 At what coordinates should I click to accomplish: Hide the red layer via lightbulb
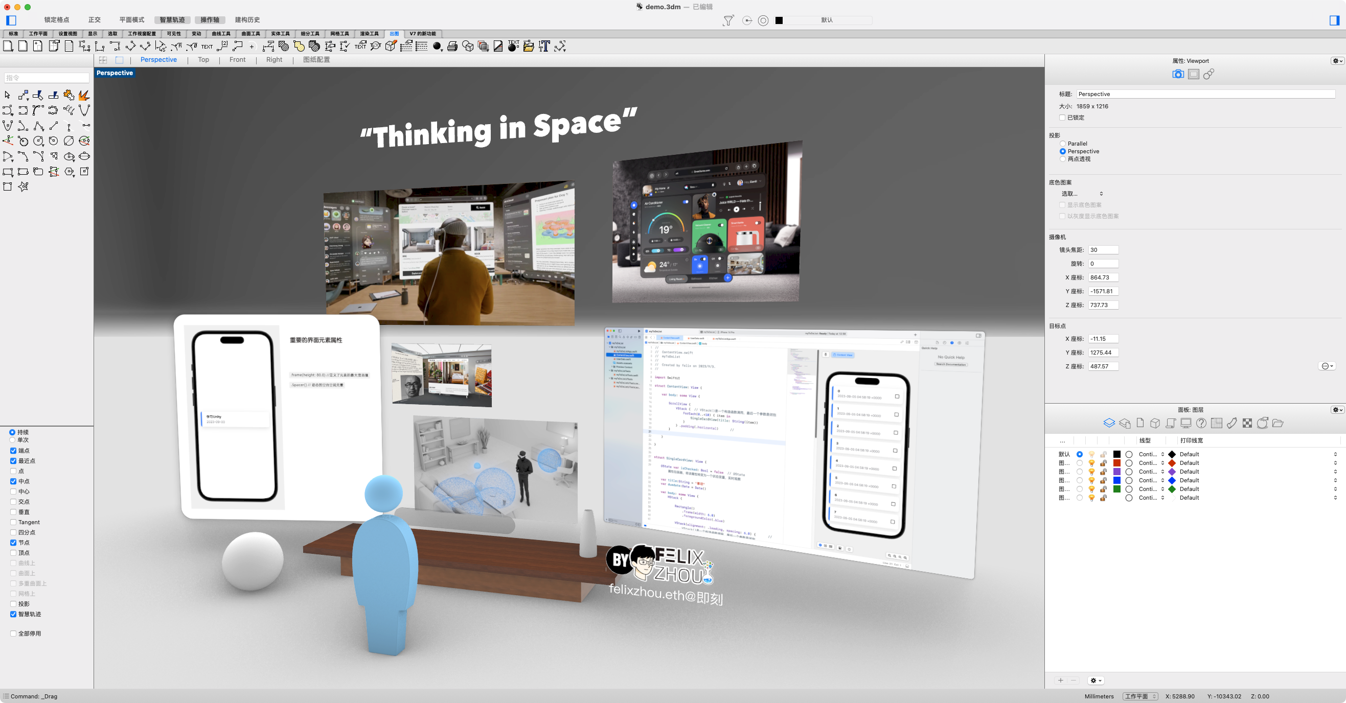click(x=1091, y=463)
